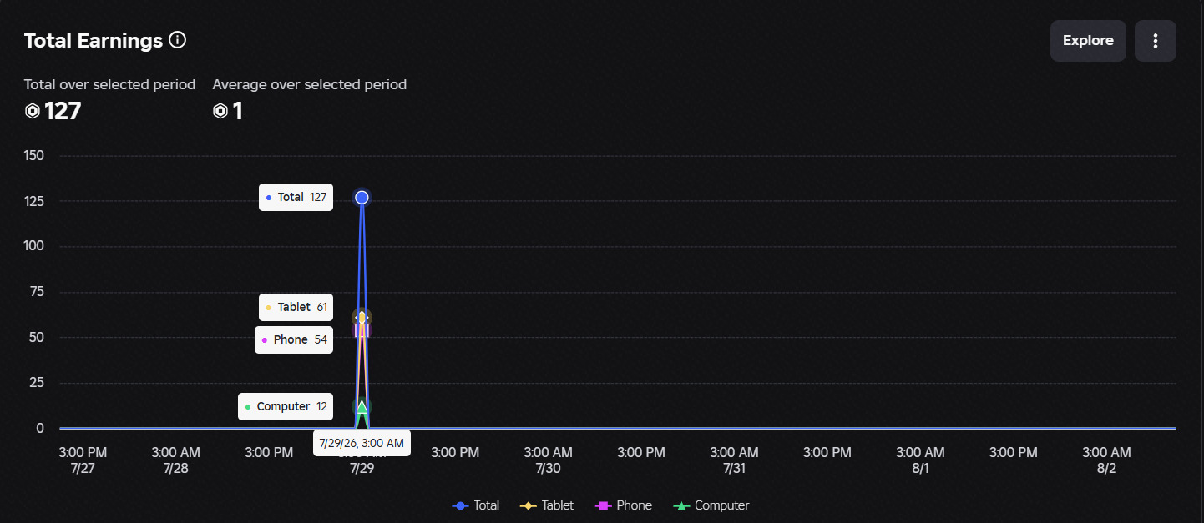Toggle the Phone series in the legend

coord(623,505)
